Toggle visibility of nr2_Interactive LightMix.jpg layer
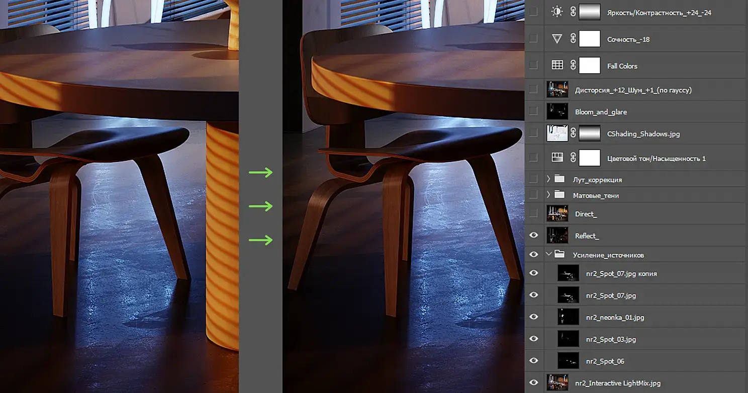Image resolution: width=748 pixels, height=393 pixels. coord(534,382)
